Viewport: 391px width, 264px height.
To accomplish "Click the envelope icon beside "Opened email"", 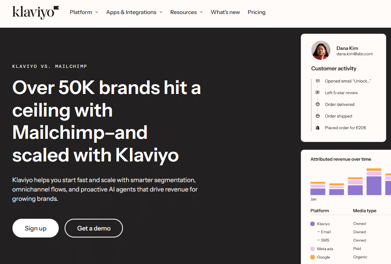I will [x=317, y=81].
